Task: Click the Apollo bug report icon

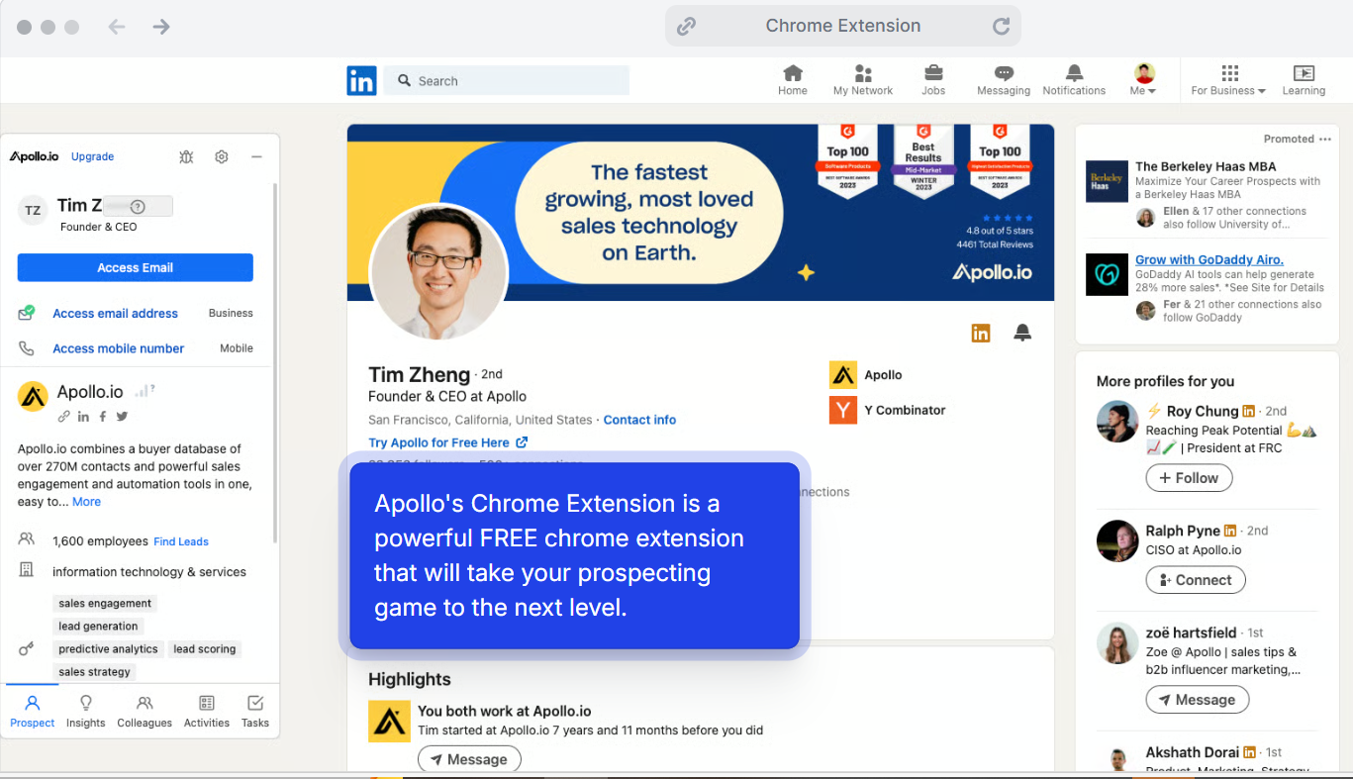Action: 186,156
